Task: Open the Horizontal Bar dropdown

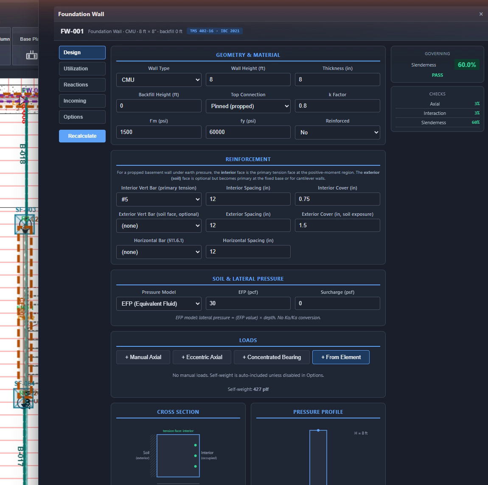Action: (159, 252)
